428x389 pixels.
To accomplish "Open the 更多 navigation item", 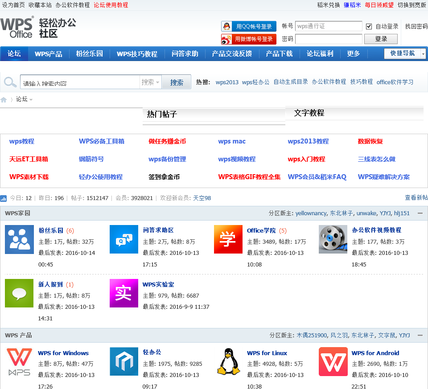I will point(354,54).
